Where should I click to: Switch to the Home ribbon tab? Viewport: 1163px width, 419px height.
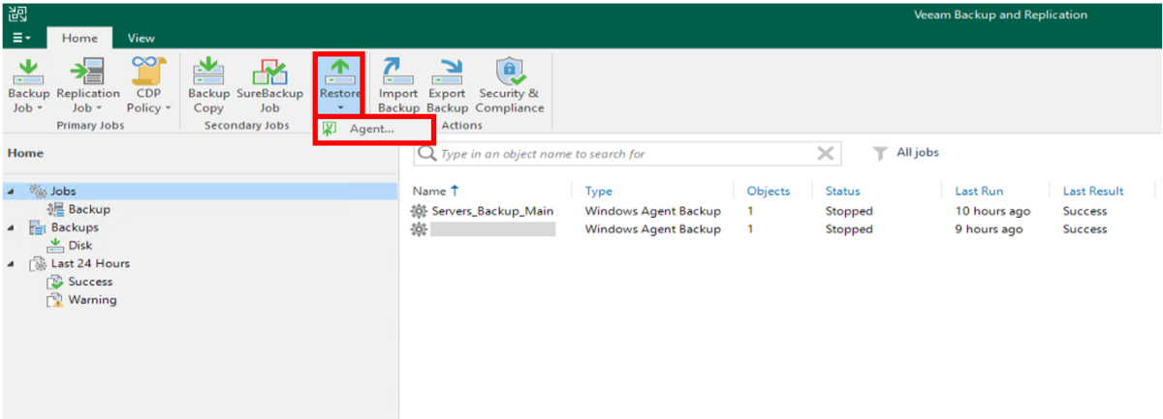(x=79, y=38)
